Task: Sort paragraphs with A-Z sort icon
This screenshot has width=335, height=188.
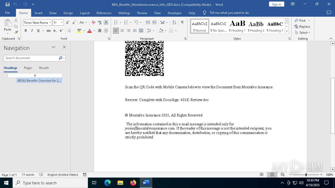Action: coord(174,22)
